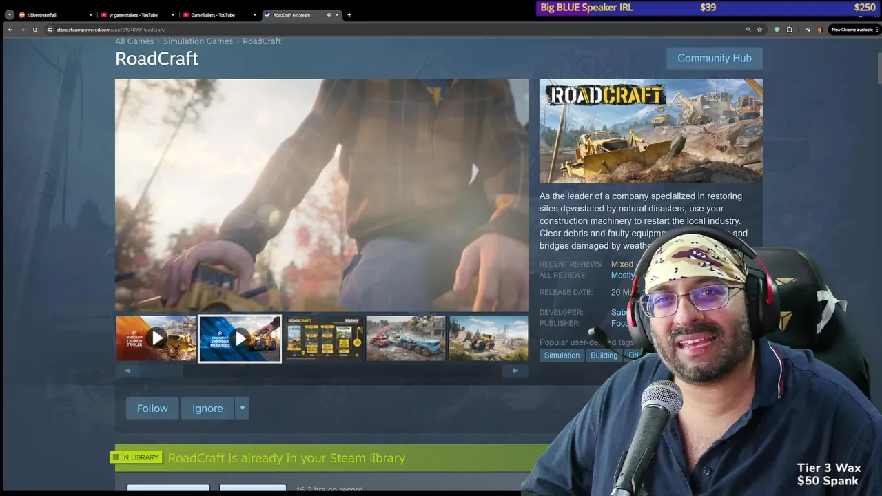Open the All Games breadcrumb link
This screenshot has width=882, height=496.
(x=134, y=41)
